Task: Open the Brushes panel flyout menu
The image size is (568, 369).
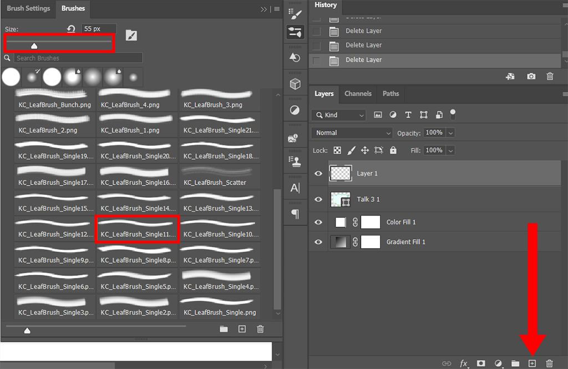Action: (277, 9)
